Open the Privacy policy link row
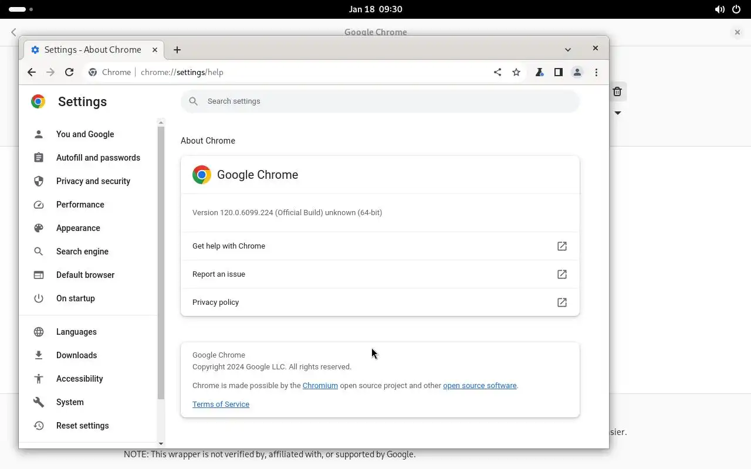Screen dimensions: 751x469 point(380,303)
